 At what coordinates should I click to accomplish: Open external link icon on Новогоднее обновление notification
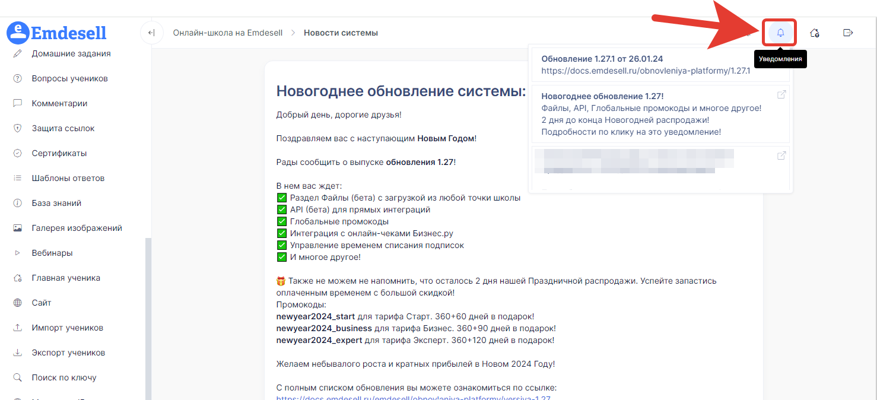pos(781,94)
